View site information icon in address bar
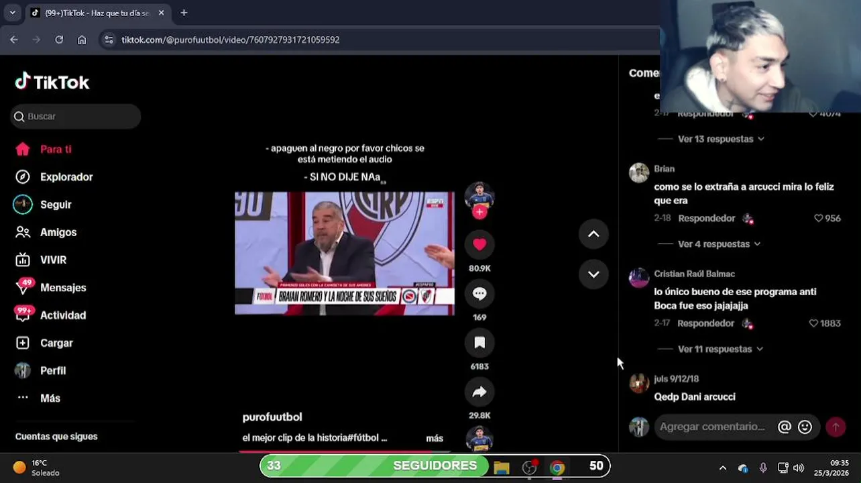This screenshot has width=861, height=483. pos(109,40)
